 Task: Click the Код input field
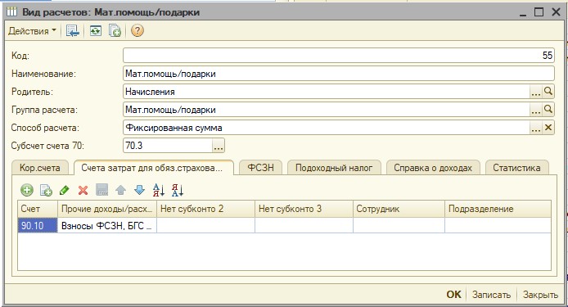click(339, 56)
